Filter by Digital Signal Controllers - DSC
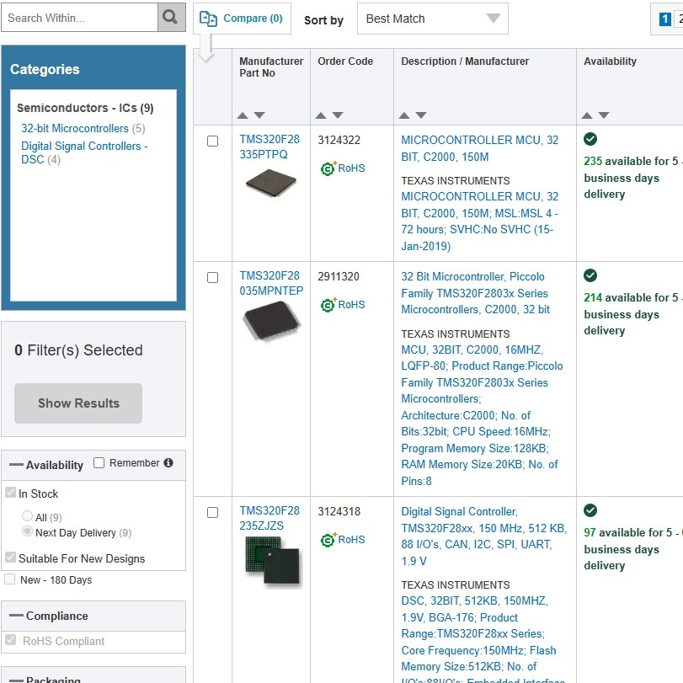 [x=84, y=152]
